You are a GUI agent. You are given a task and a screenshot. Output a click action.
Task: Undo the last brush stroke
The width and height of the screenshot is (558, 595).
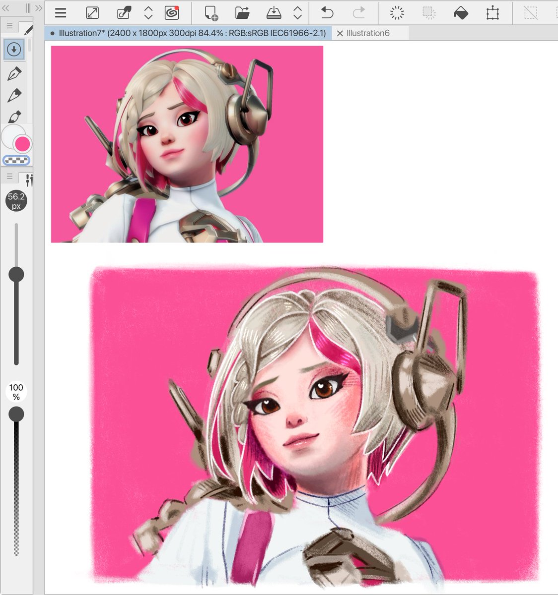327,13
